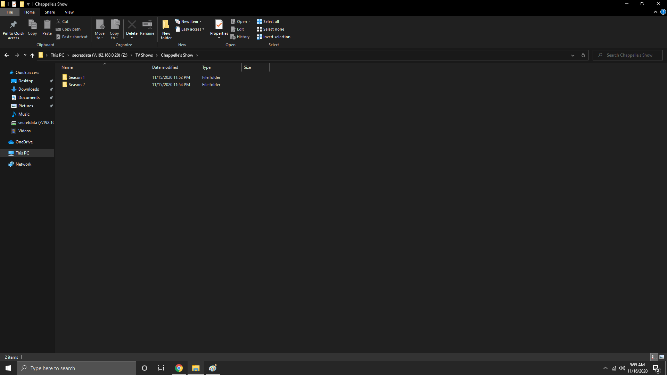667x375 pixels.
Task: Select the Season 2 folder
Action: point(76,85)
